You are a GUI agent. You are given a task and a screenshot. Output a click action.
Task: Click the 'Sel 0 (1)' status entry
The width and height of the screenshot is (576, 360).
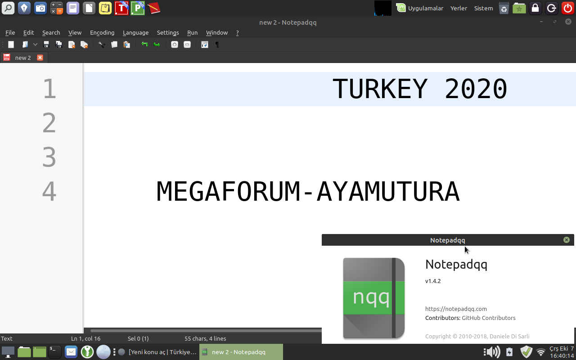pos(138,338)
